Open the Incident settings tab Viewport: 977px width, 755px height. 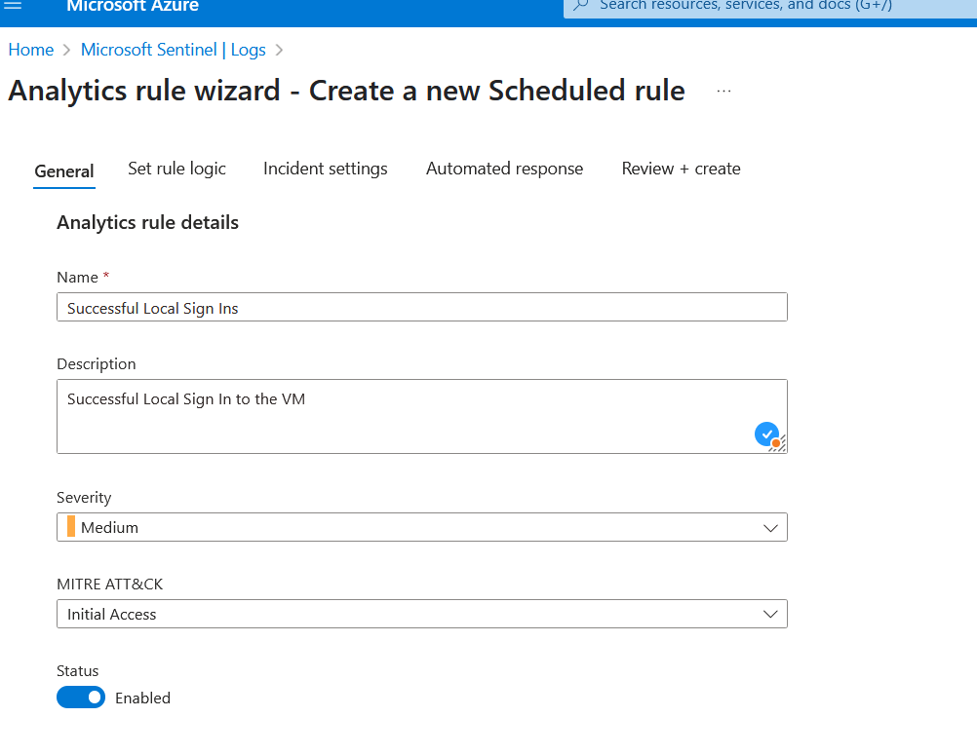(x=326, y=169)
